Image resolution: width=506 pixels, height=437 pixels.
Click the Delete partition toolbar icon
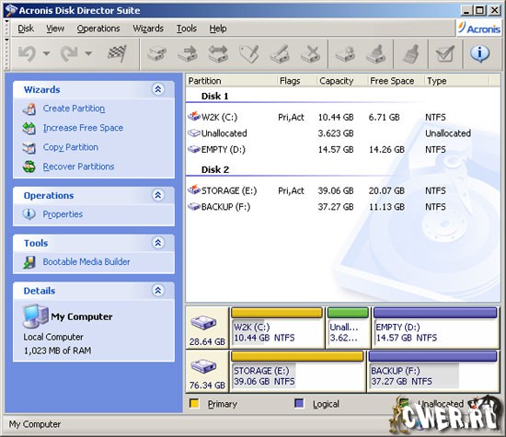(x=310, y=53)
